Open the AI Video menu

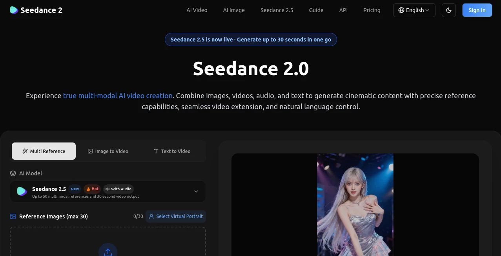point(197,10)
